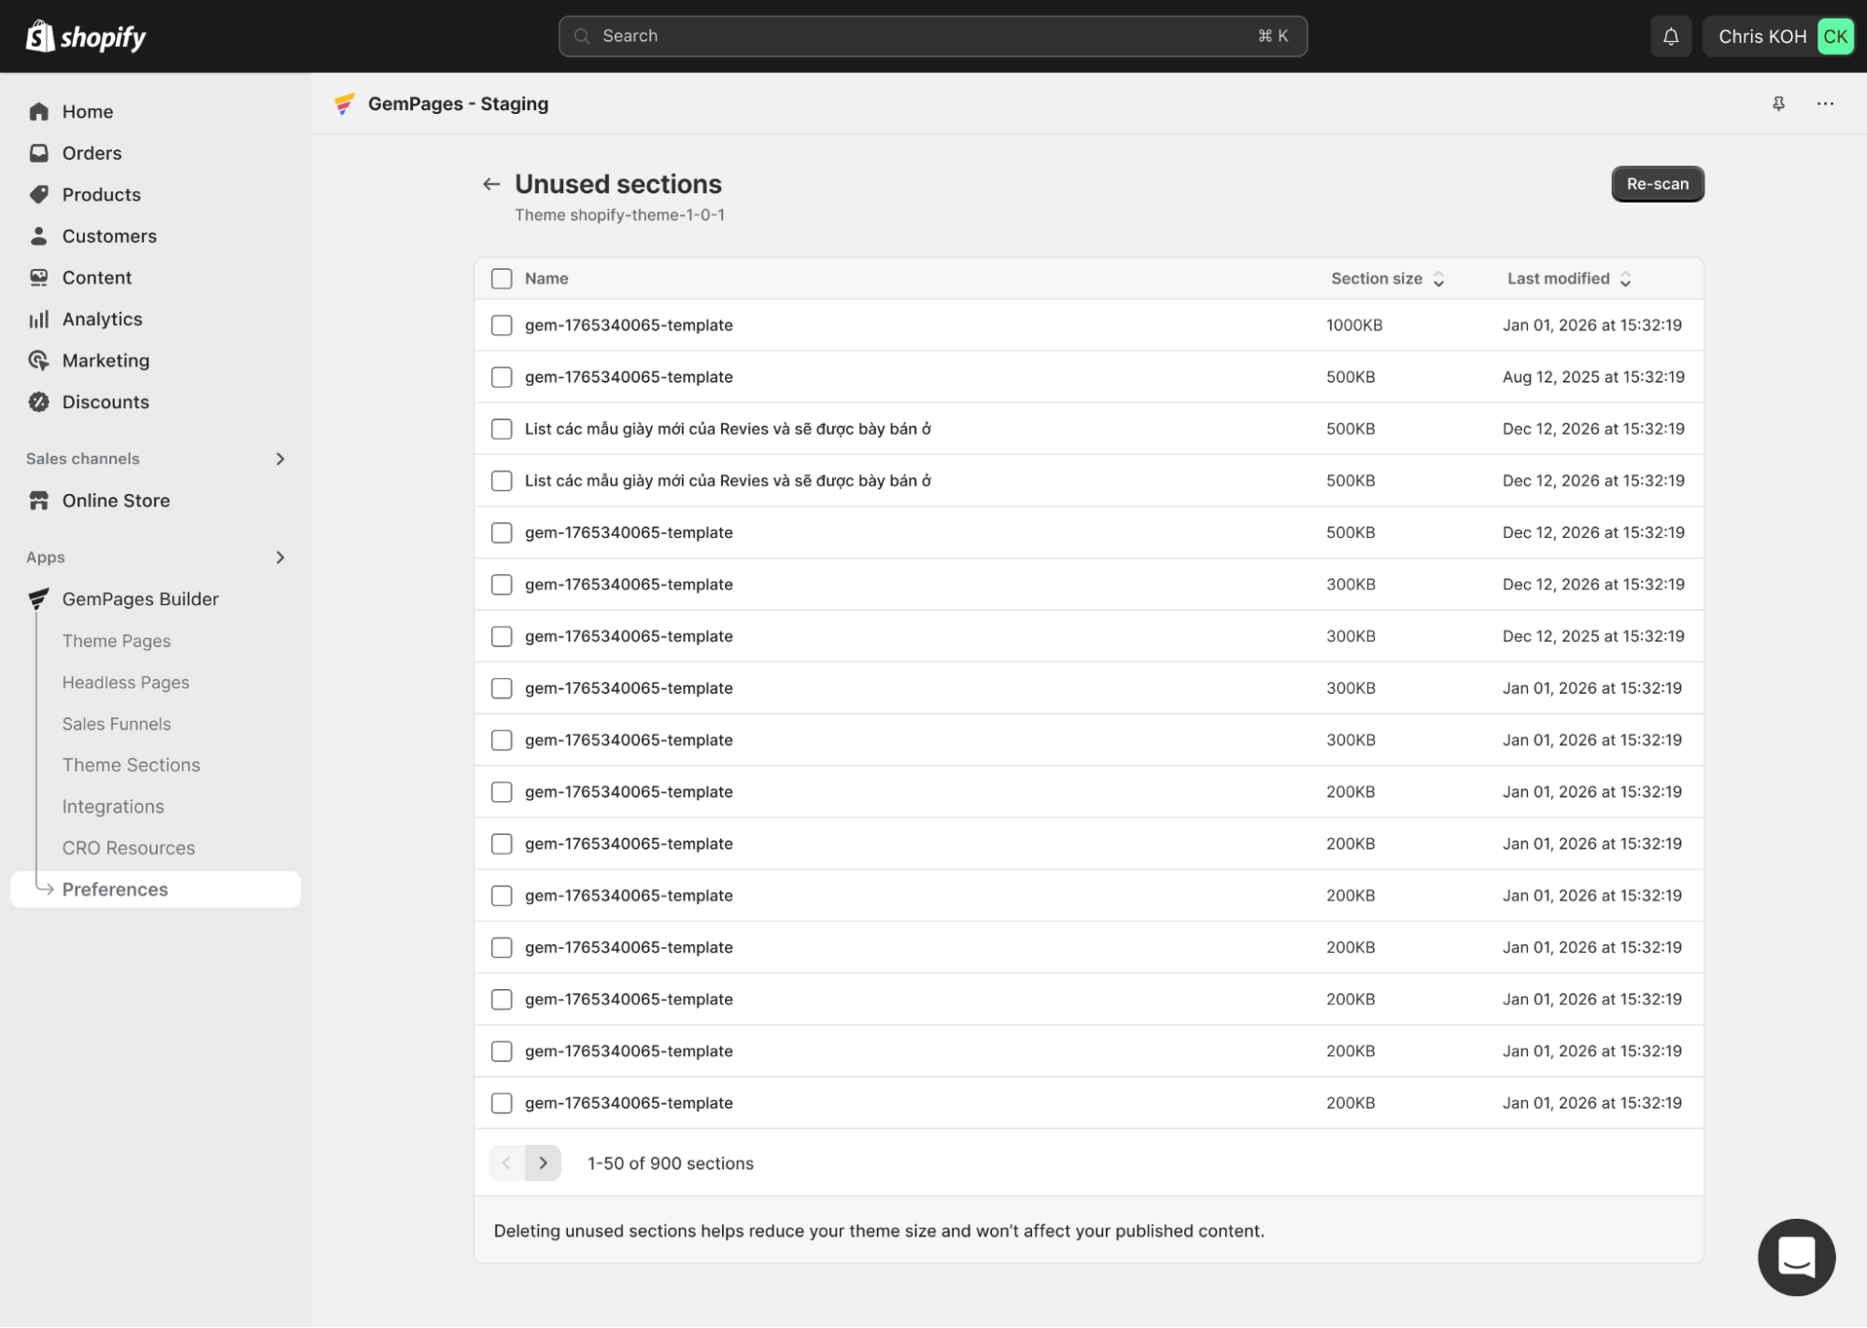
Task: Click the notifications bell icon
Action: click(x=1670, y=36)
